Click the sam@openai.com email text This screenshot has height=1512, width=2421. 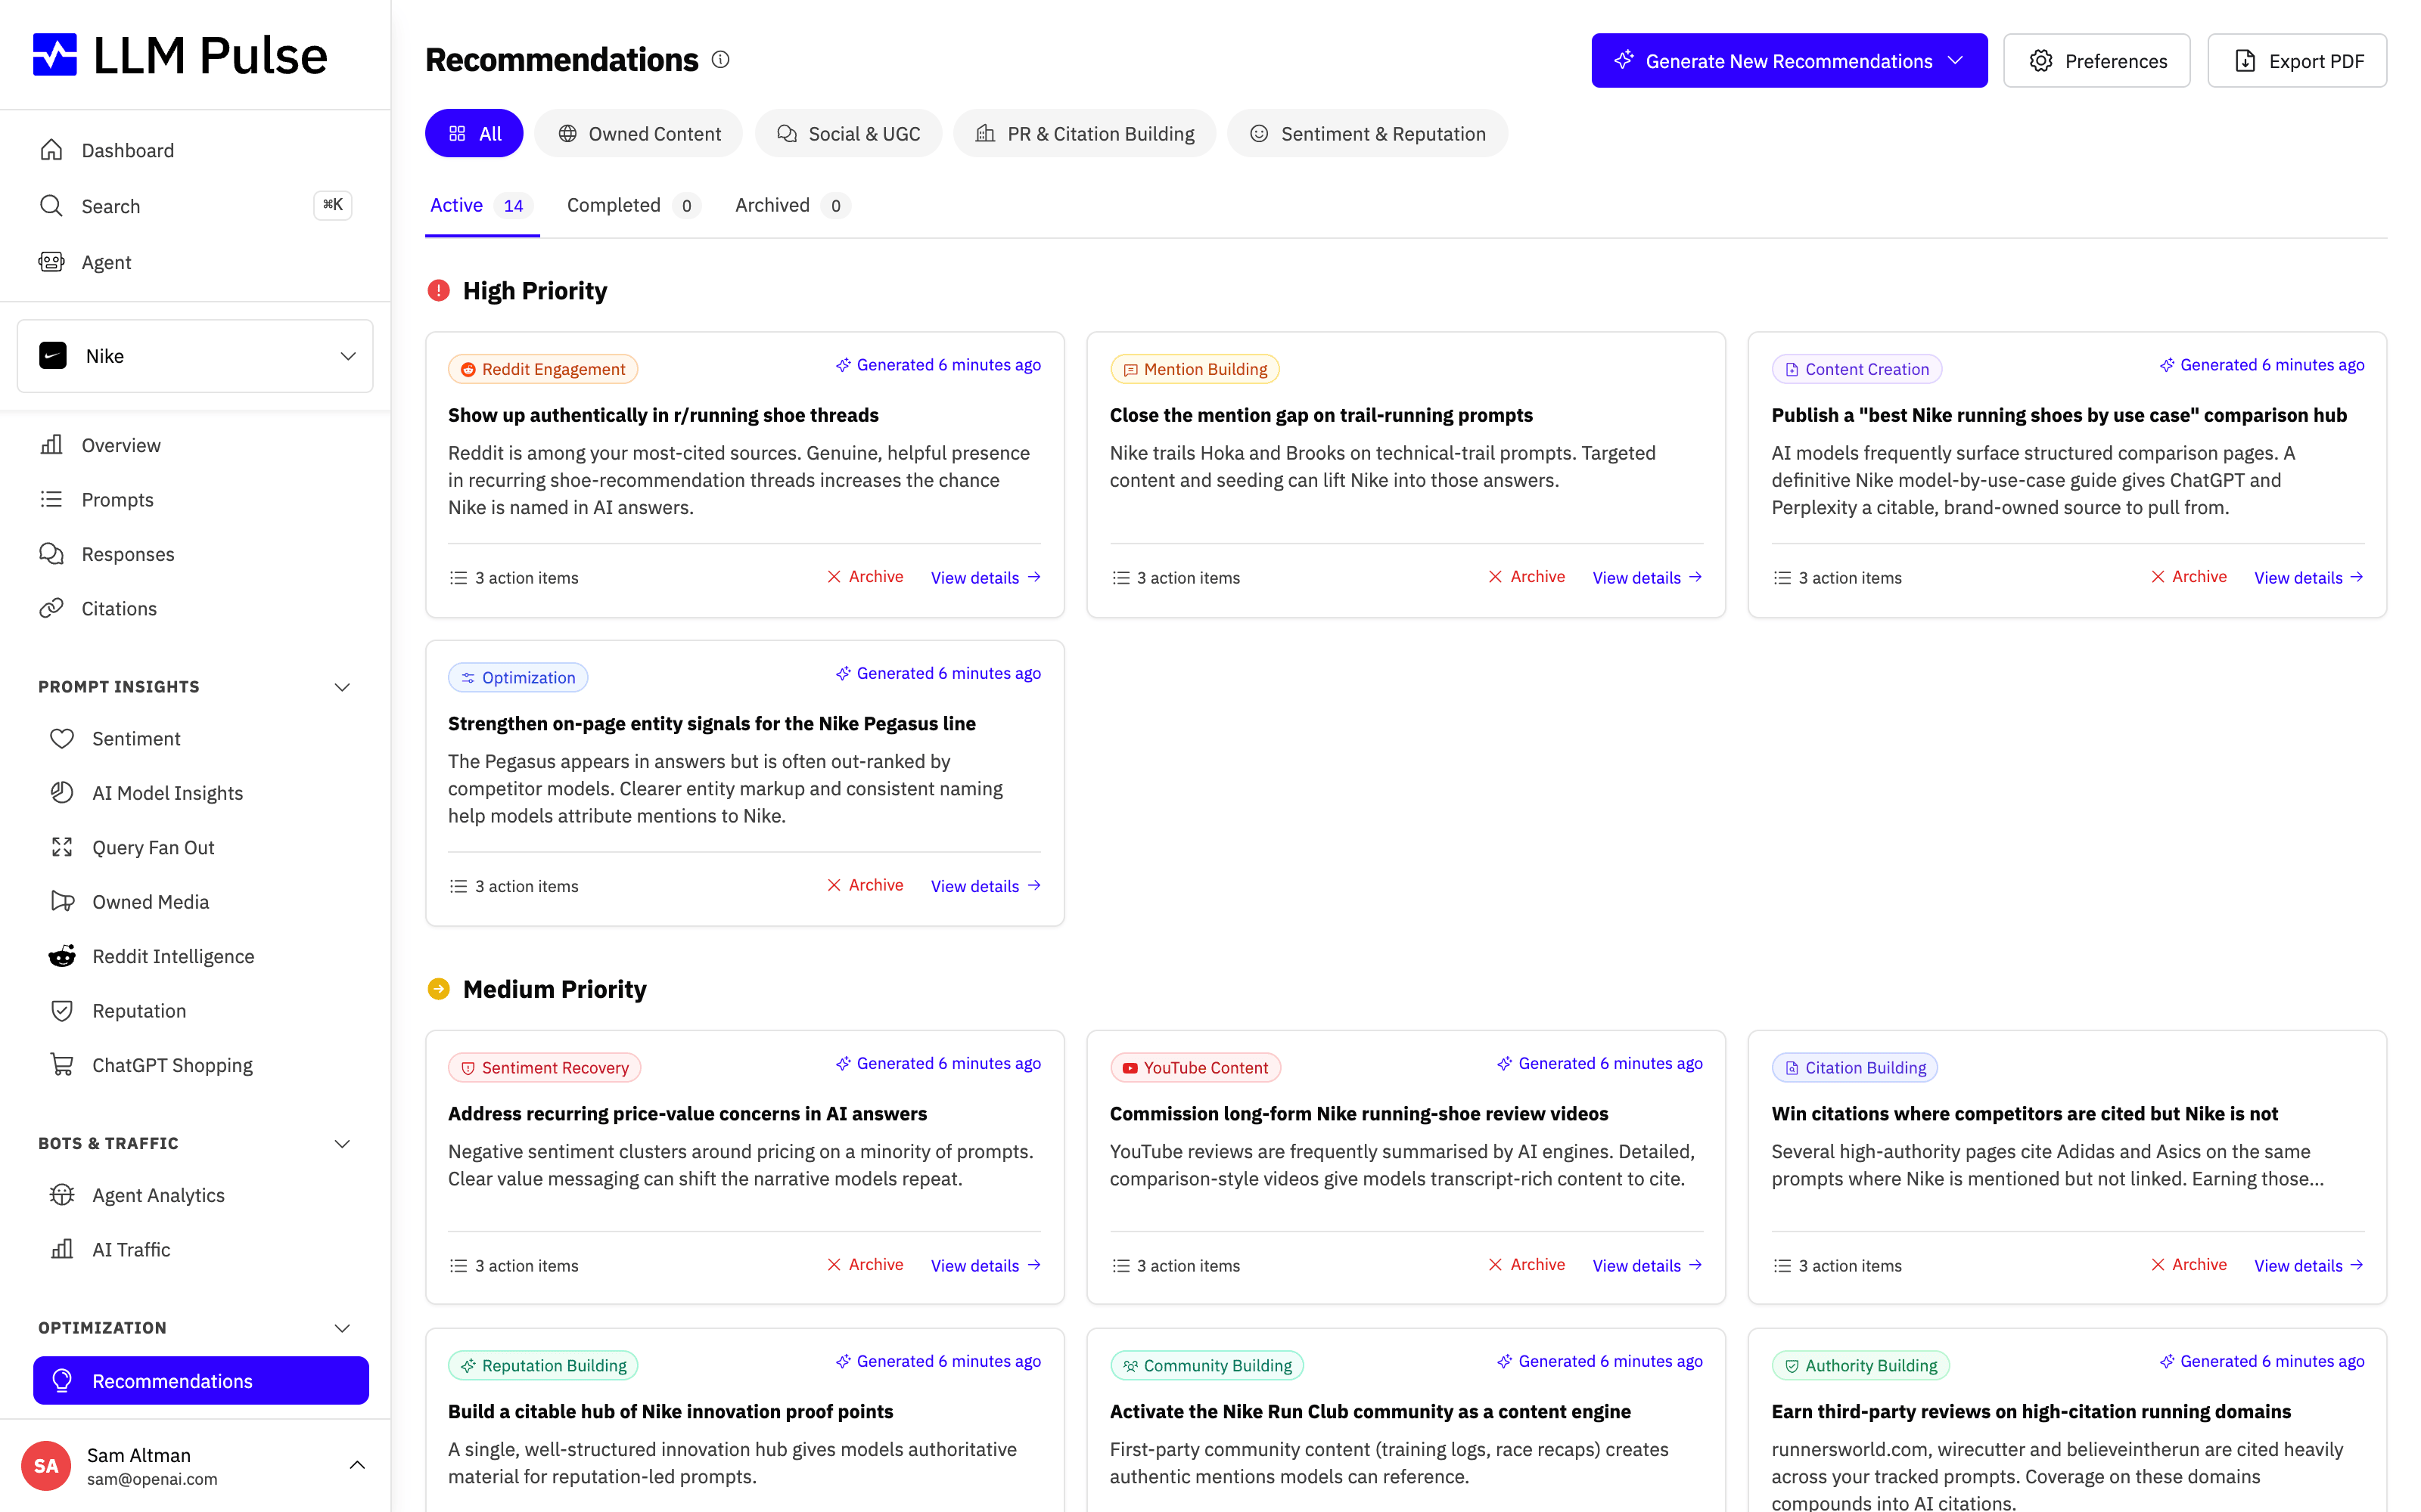point(152,1479)
